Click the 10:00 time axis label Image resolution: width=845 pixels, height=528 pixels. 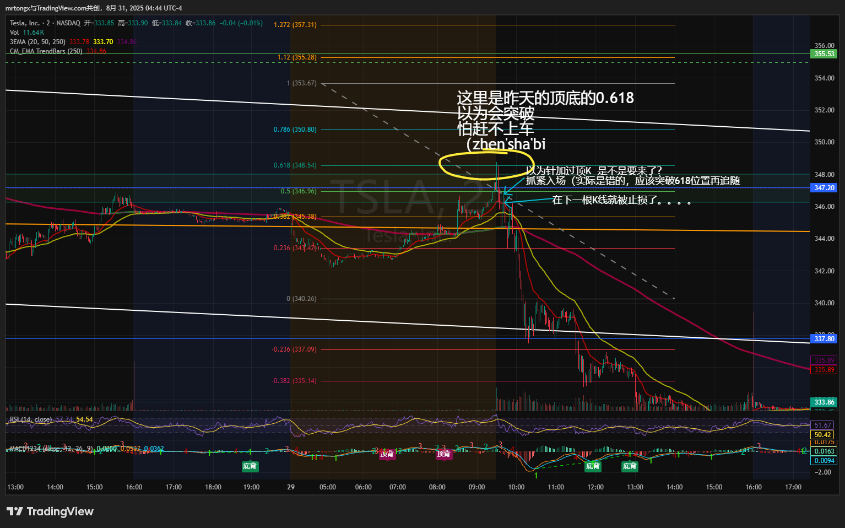516,487
